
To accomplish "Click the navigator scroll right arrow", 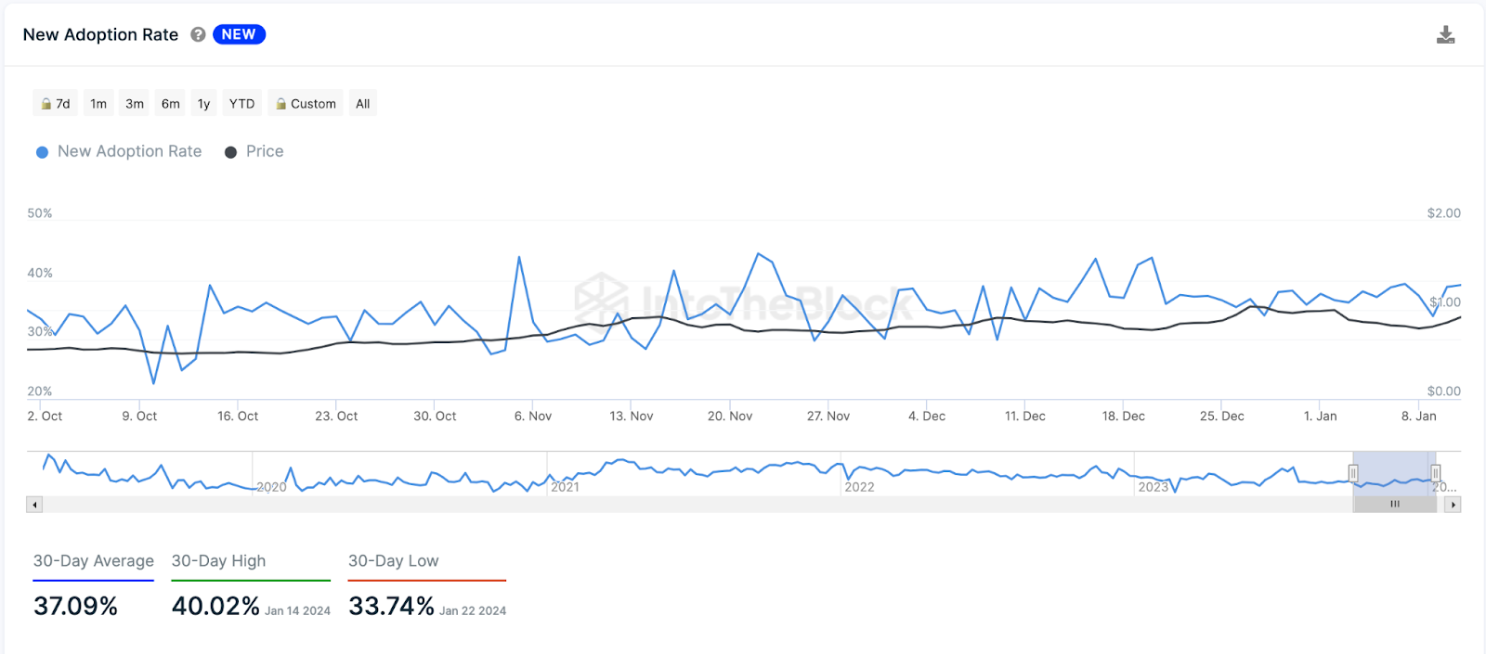I will coord(1453,505).
